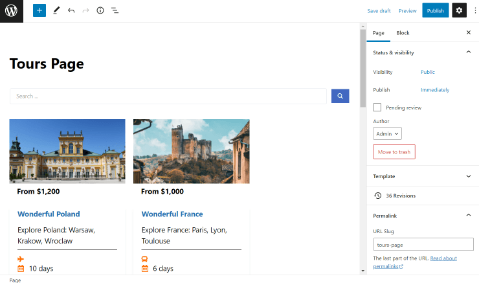Click the WordPress logo icon
The height and width of the screenshot is (283, 479).
[x=11, y=11]
